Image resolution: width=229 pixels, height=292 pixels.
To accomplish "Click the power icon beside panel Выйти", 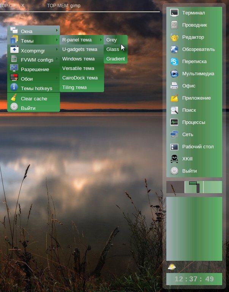I will coord(174,171).
